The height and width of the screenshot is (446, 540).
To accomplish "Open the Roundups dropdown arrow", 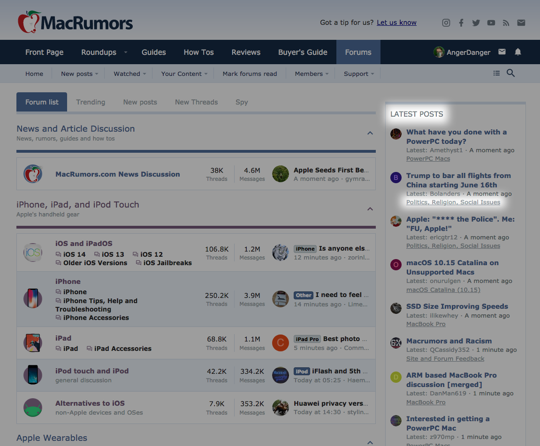I will click(126, 52).
